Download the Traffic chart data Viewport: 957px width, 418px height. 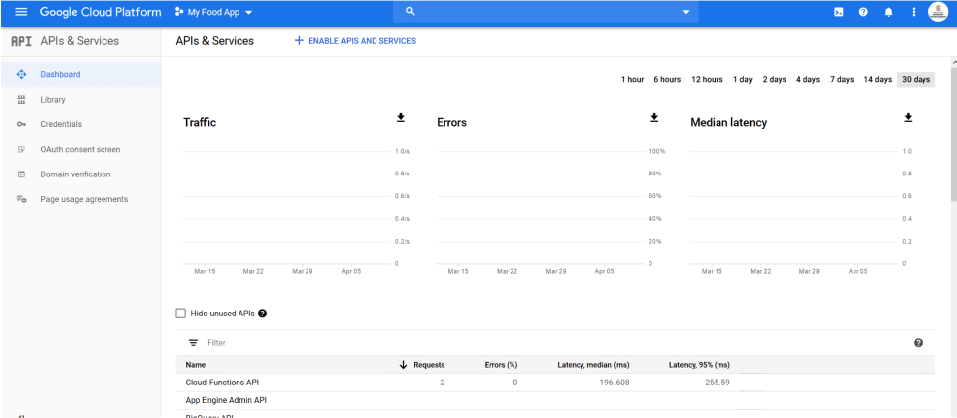pyautogui.click(x=401, y=118)
